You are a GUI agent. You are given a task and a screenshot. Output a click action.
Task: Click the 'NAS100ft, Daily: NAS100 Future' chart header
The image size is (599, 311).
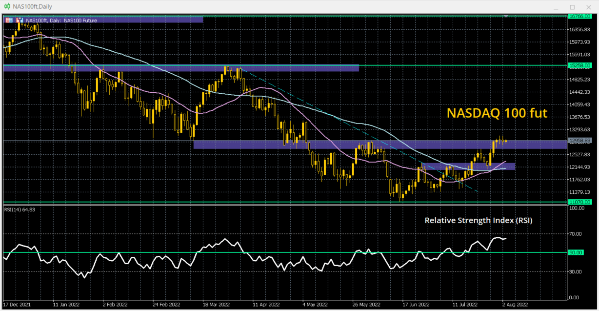click(61, 20)
